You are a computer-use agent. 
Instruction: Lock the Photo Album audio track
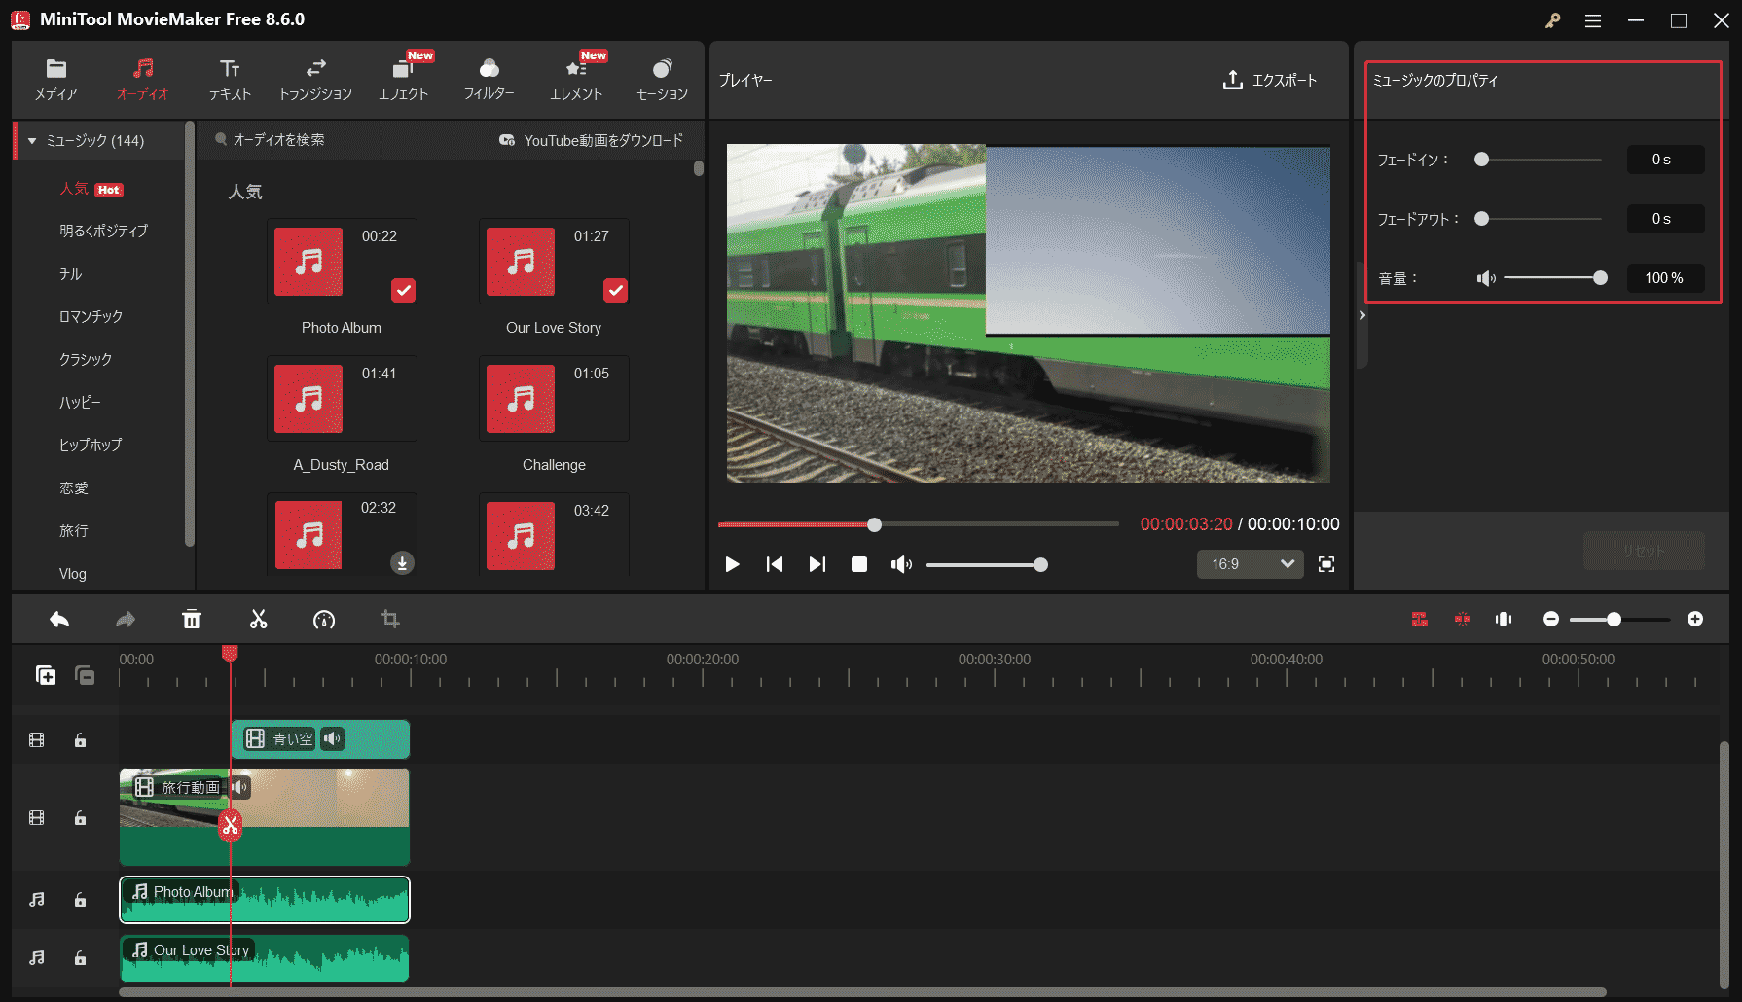coord(80,900)
